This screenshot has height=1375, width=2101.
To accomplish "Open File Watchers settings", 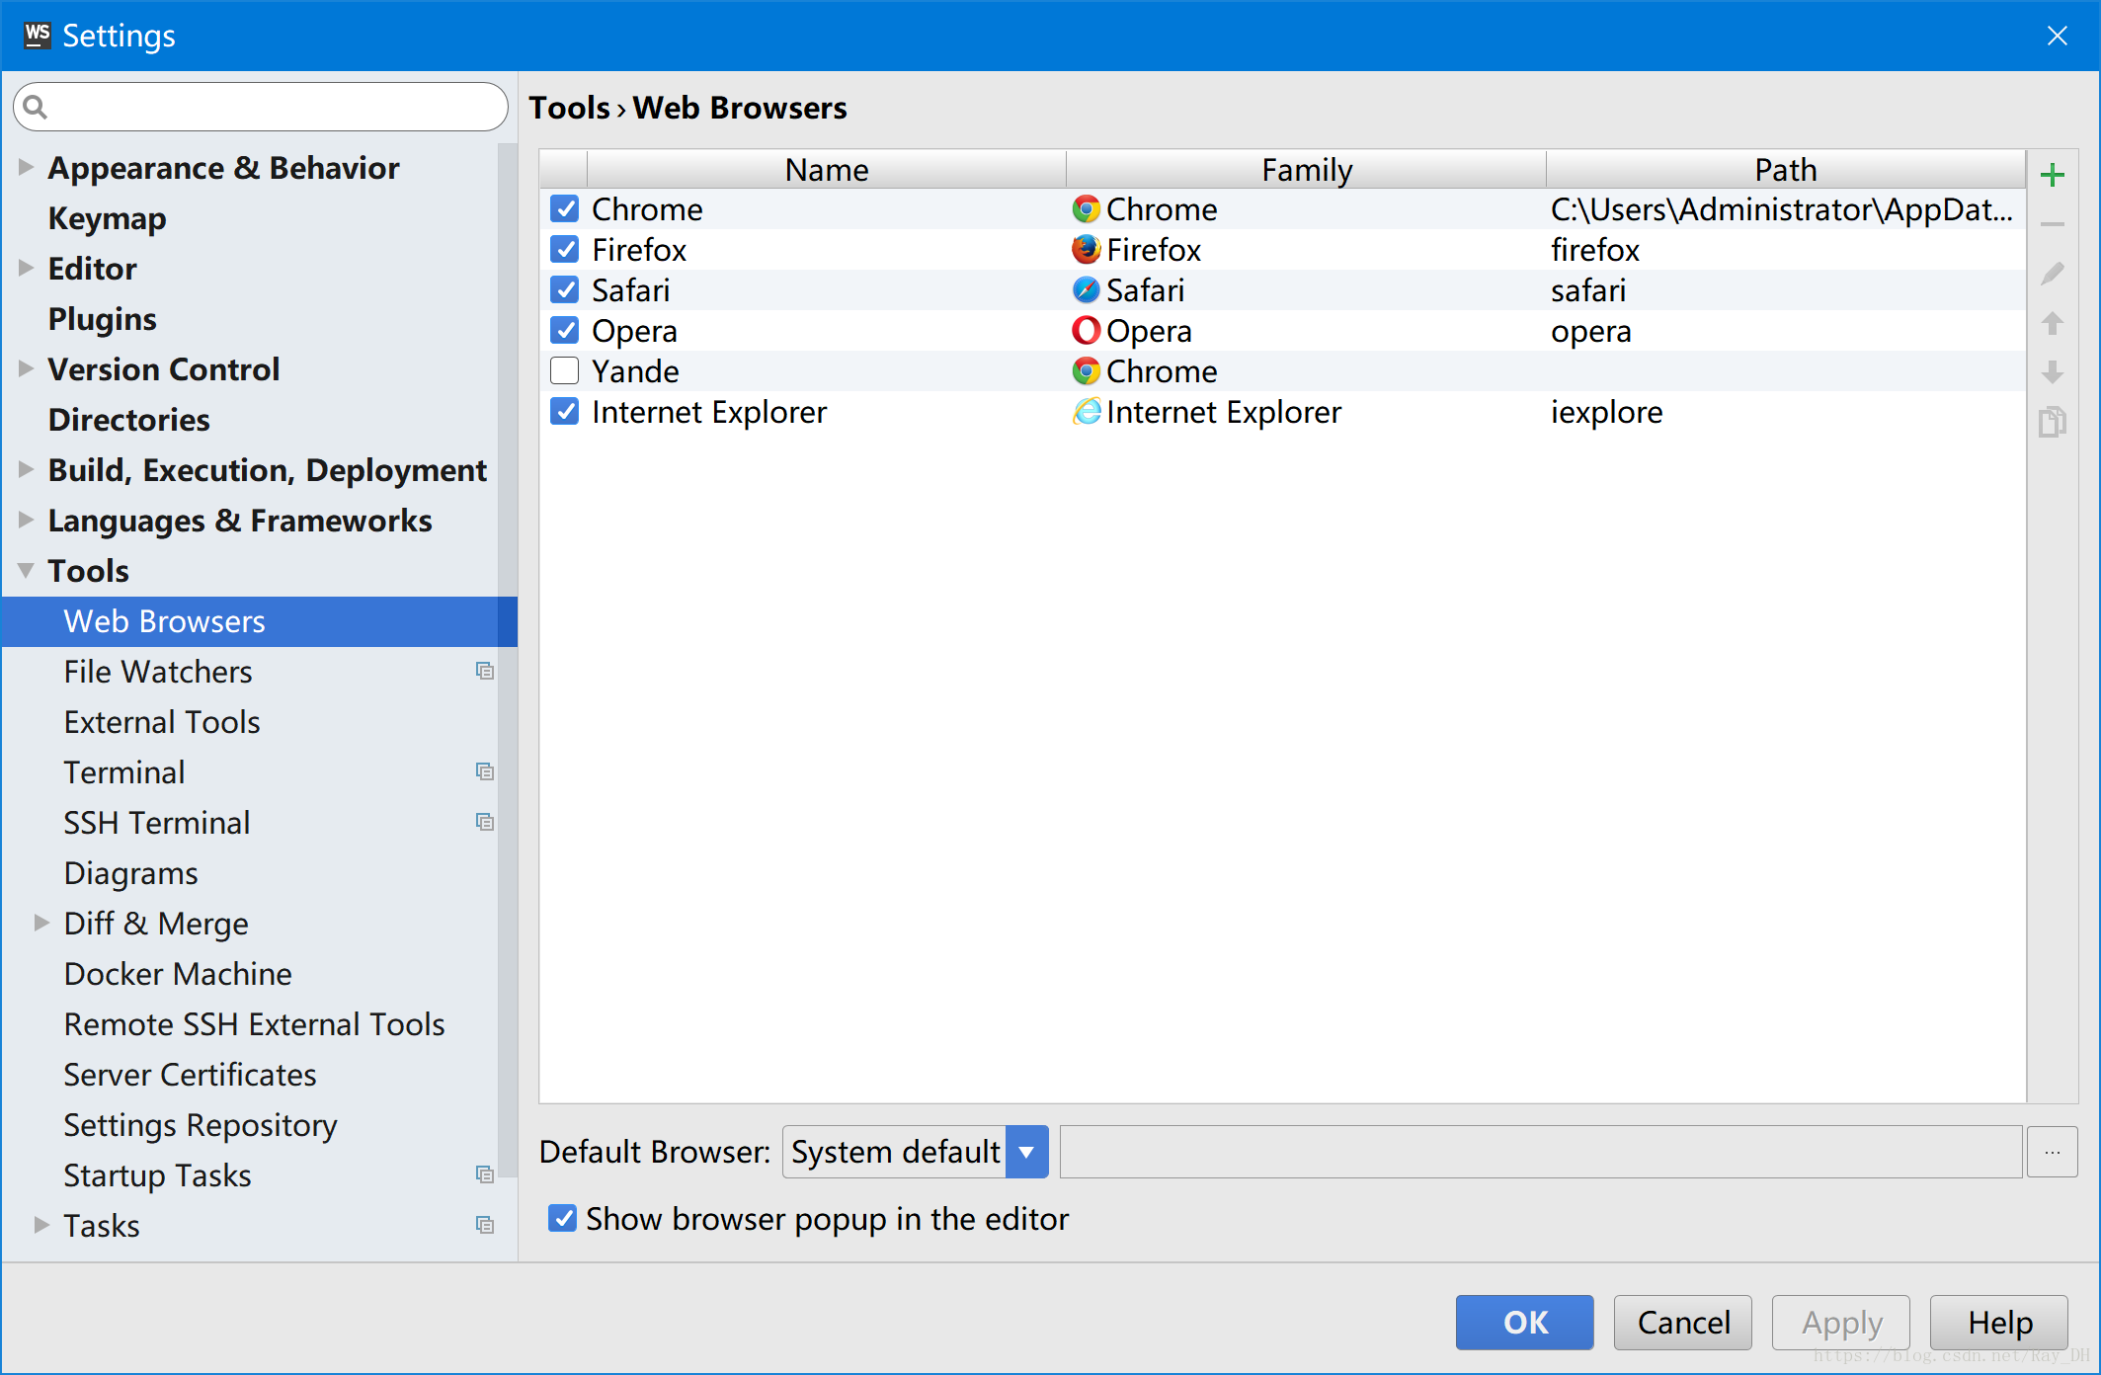I will click(158, 672).
